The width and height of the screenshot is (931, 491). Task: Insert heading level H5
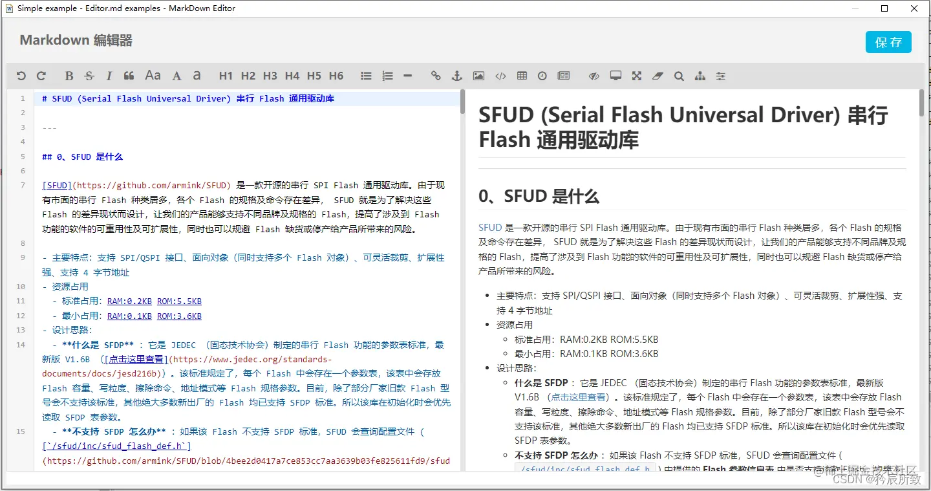click(x=314, y=76)
